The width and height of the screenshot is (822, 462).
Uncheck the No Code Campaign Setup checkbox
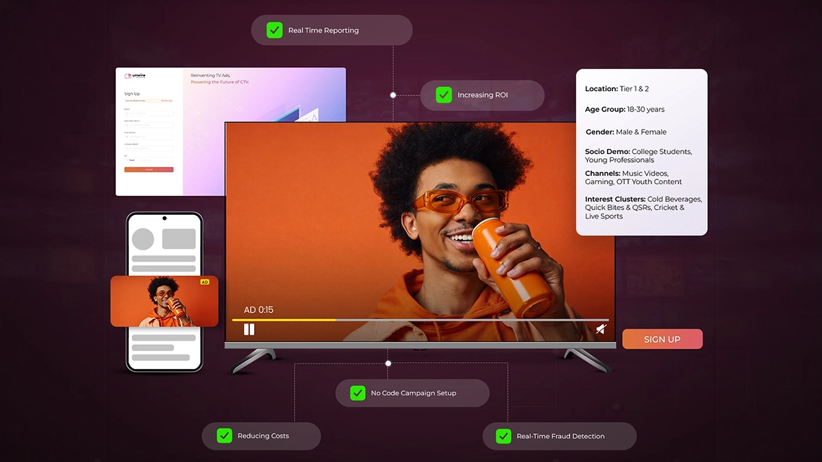tap(358, 393)
